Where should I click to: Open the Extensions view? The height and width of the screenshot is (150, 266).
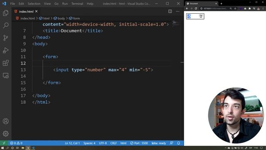[5, 63]
